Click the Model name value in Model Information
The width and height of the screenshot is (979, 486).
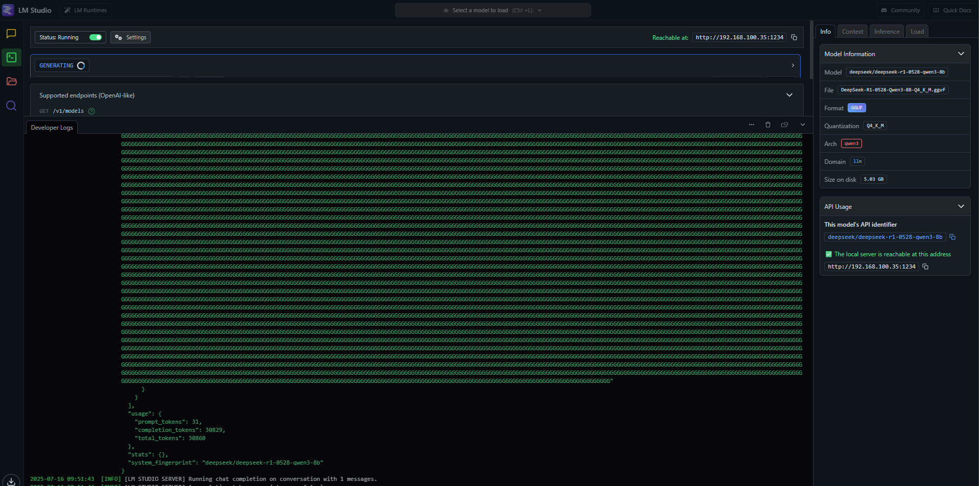(x=897, y=72)
